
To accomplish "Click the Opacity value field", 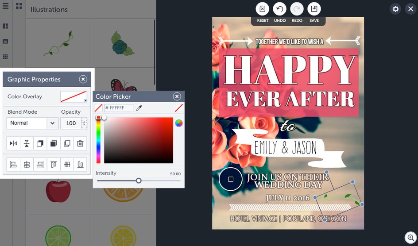I will (x=71, y=123).
